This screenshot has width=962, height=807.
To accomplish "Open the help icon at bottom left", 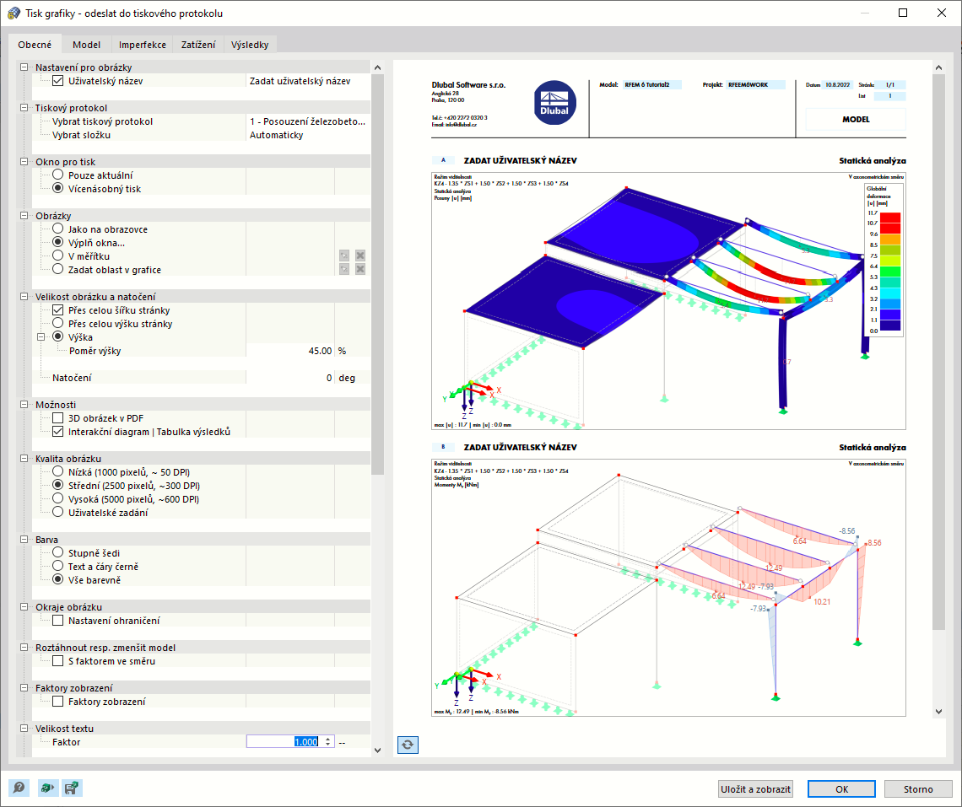I will click(x=19, y=788).
